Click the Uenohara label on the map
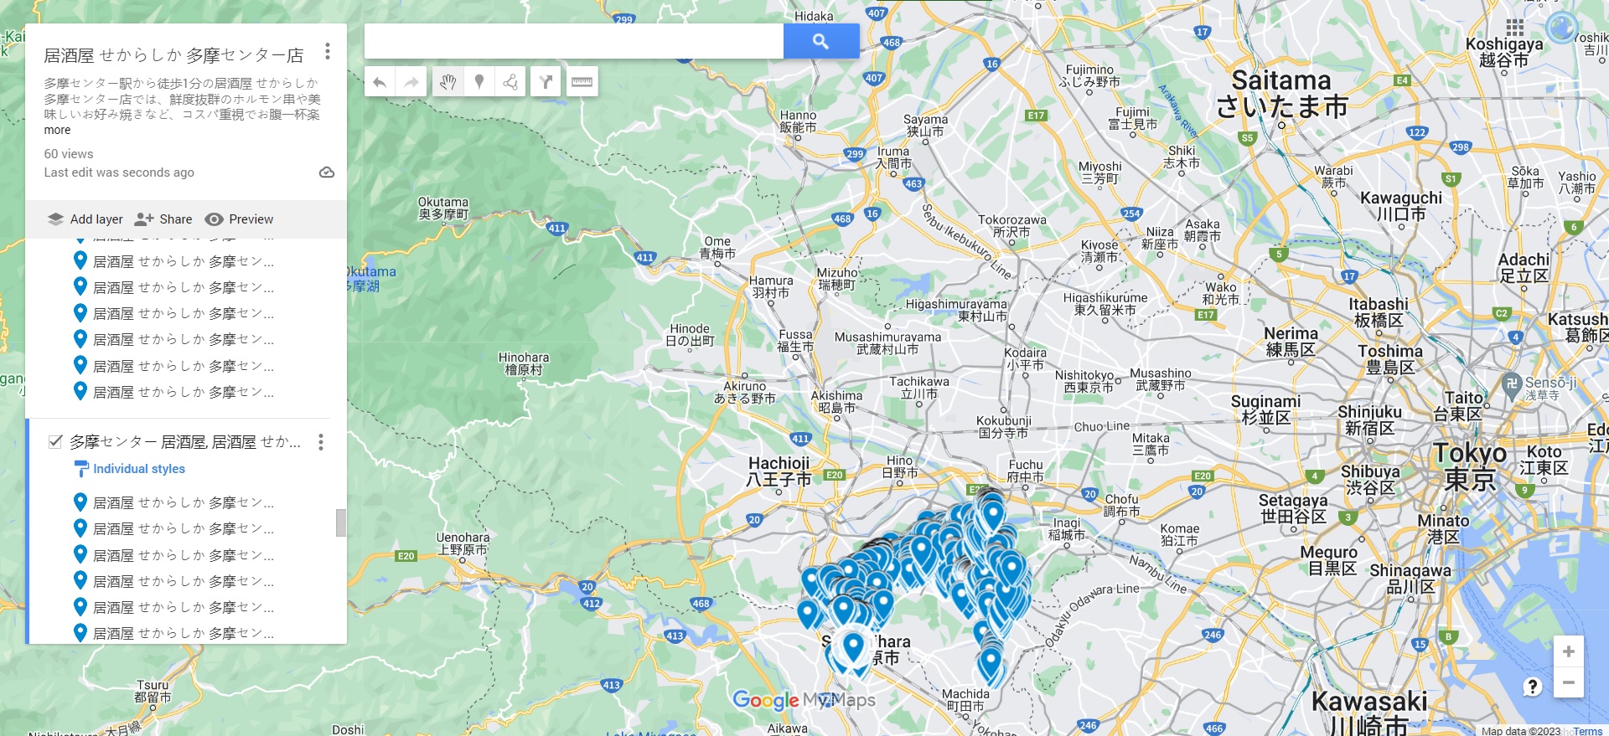The image size is (1609, 736). coord(463,543)
